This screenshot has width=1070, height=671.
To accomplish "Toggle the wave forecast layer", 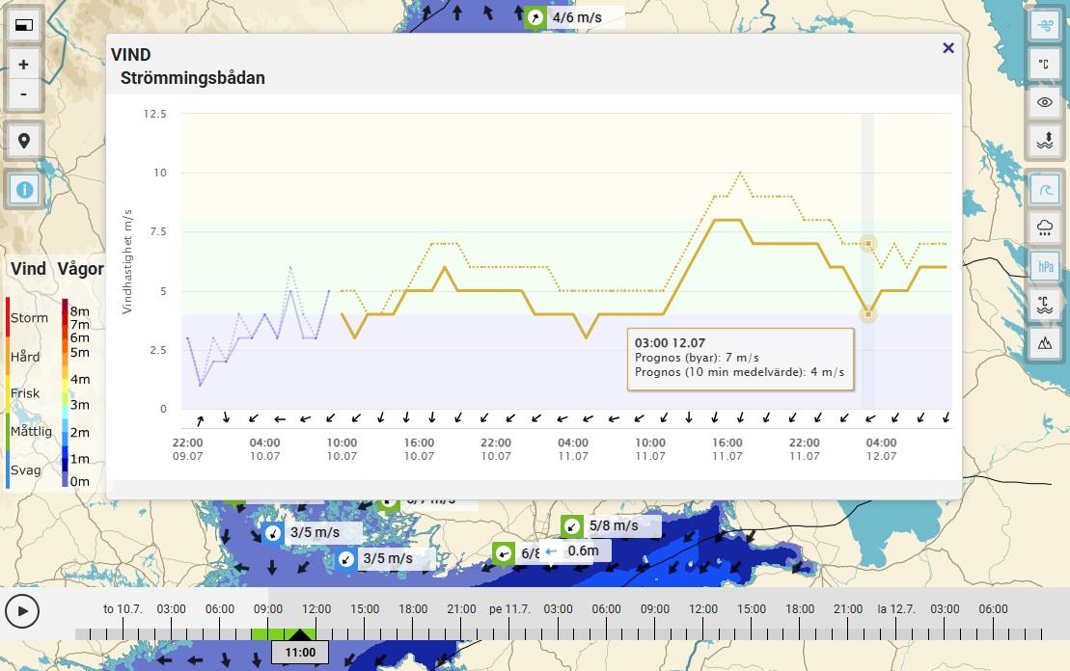I will point(1044,190).
